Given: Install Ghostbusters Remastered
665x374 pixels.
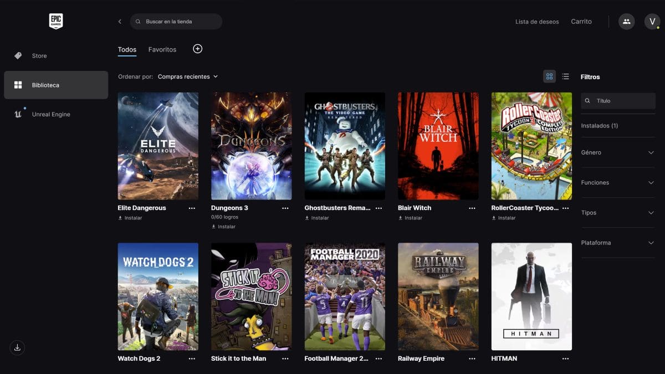Looking at the screenshot, I should [x=316, y=218].
